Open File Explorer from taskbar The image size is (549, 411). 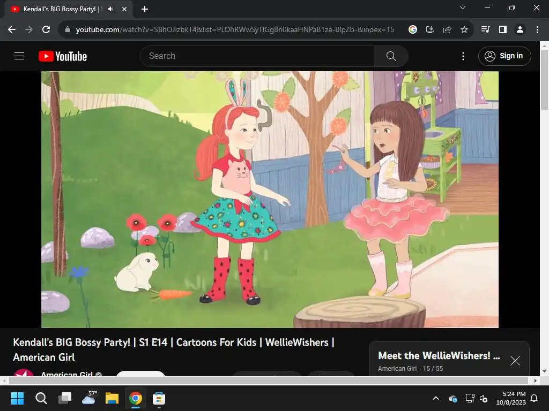point(112,398)
